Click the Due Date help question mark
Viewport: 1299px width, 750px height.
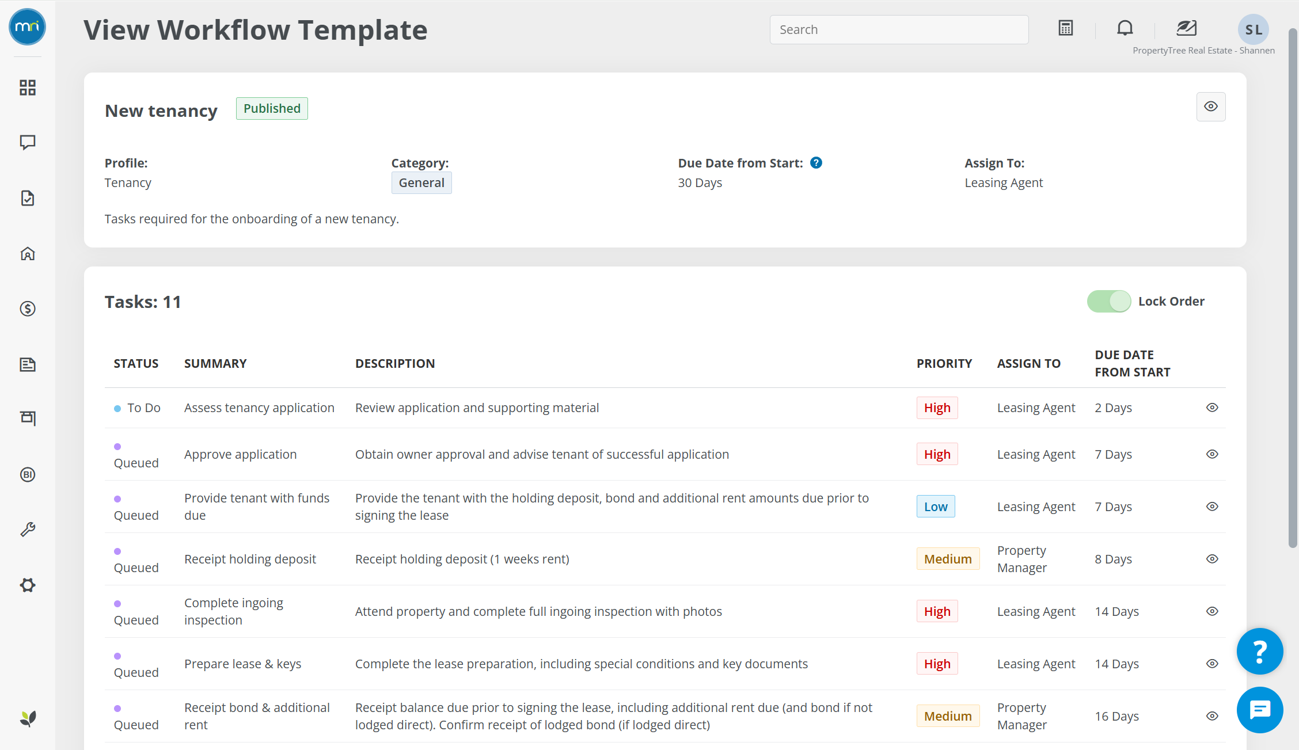click(816, 163)
